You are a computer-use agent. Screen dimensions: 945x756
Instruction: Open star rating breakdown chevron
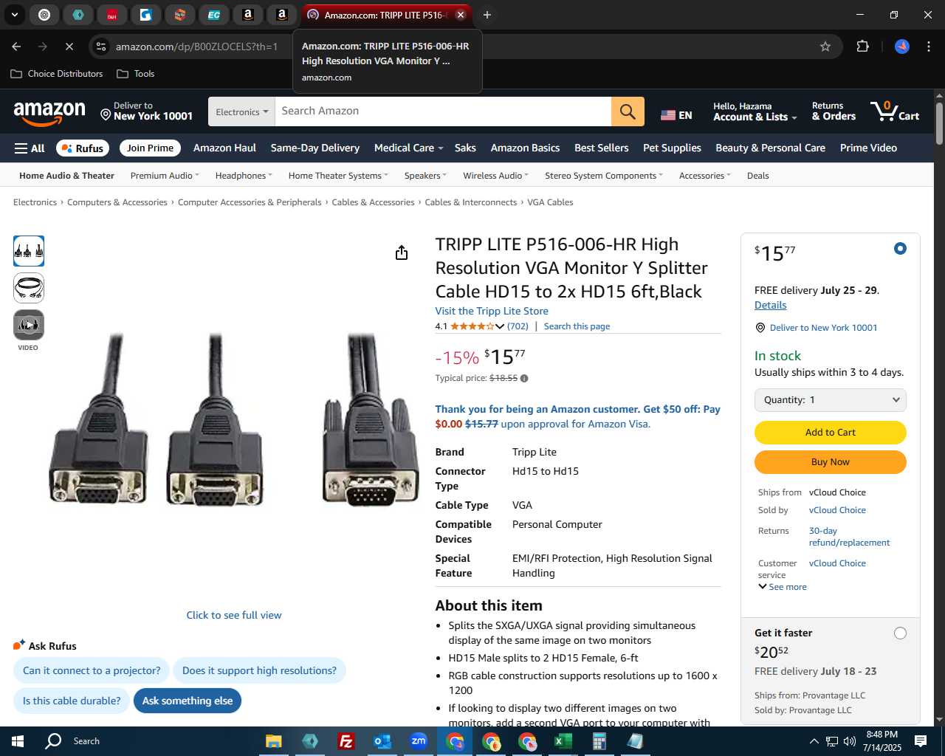coord(500,326)
